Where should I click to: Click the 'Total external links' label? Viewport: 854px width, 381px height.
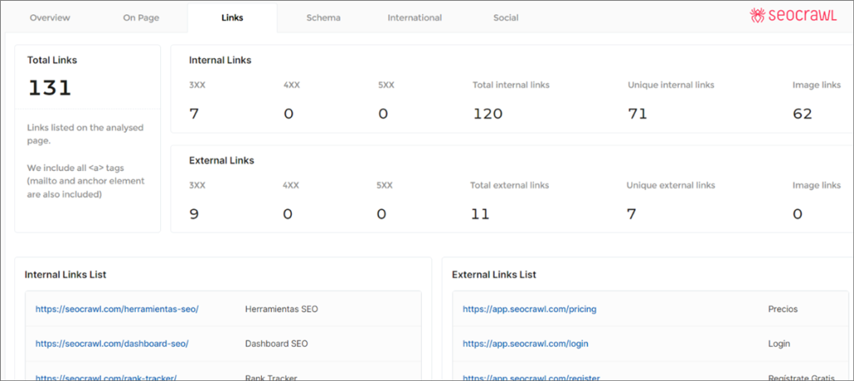point(510,185)
